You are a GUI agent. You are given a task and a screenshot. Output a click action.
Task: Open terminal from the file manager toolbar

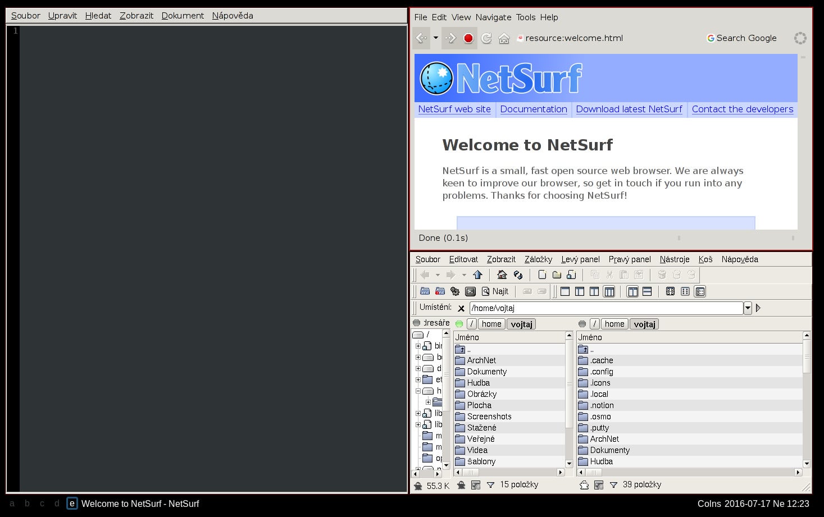click(x=470, y=291)
